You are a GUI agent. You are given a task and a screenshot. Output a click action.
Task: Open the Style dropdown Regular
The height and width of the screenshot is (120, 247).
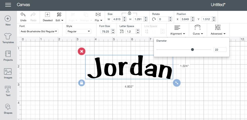(79, 31)
